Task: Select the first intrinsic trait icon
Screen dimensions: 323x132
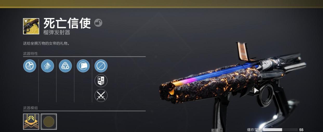Action: point(30,66)
